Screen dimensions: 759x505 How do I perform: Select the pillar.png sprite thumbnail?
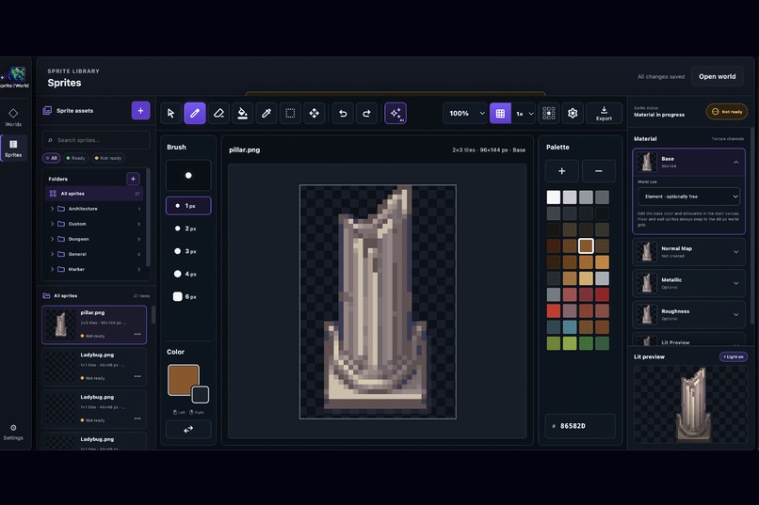coord(61,324)
